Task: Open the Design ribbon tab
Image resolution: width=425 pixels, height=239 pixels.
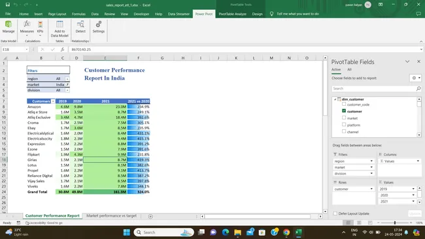Action: pos(257,14)
